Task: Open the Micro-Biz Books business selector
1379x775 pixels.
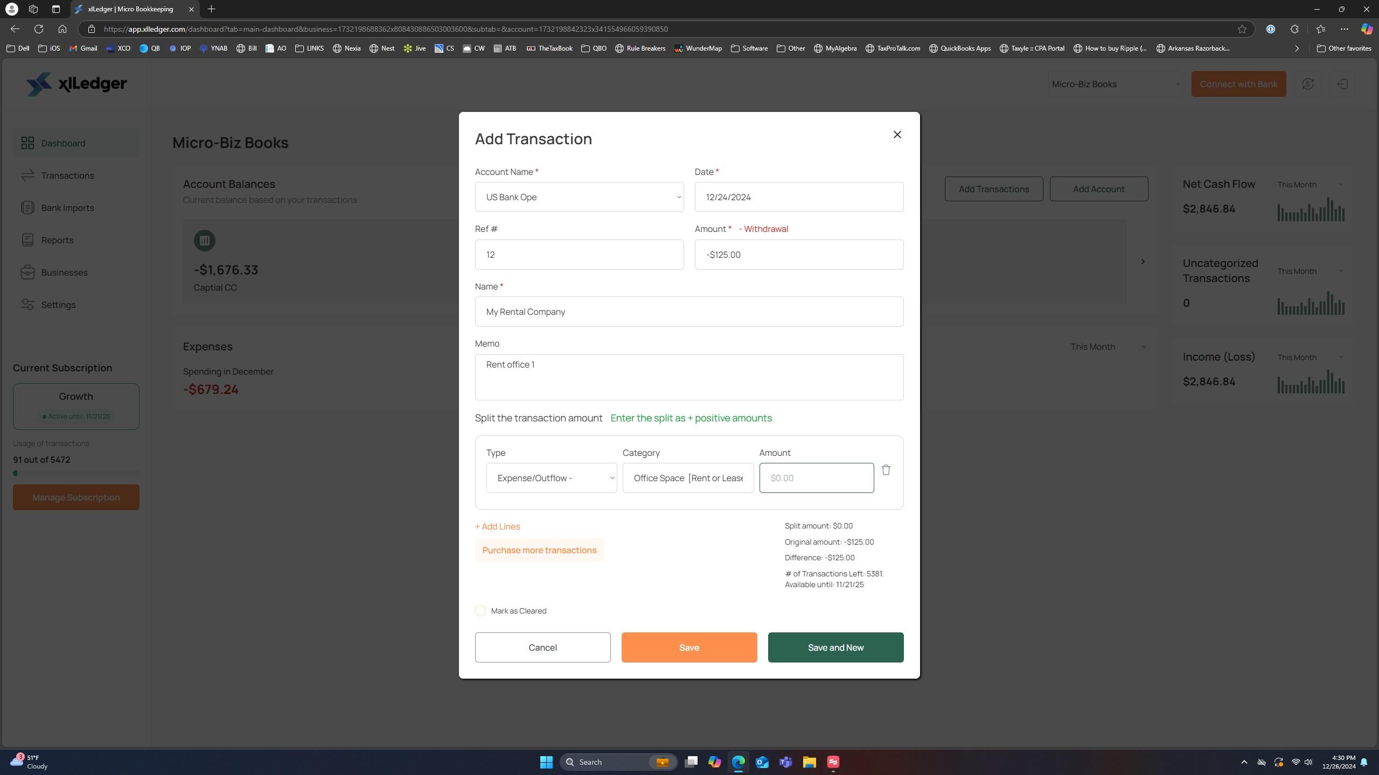Action: (1115, 84)
